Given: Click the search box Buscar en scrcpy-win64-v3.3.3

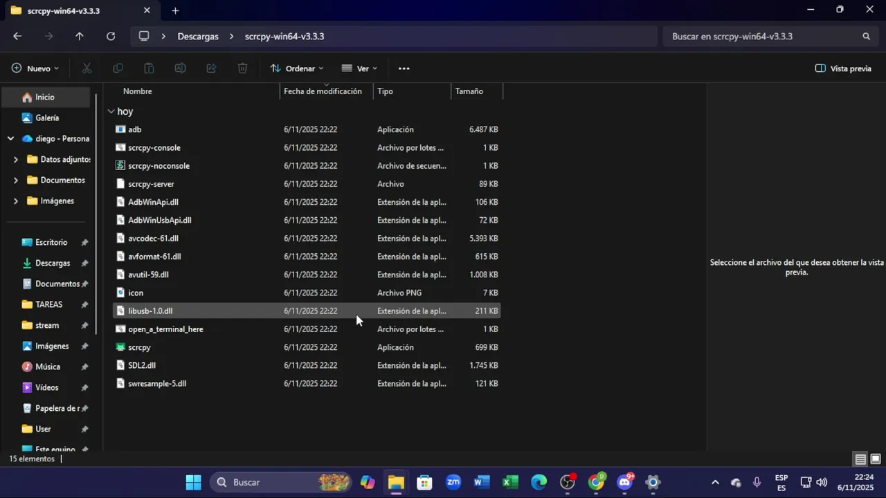Looking at the screenshot, I should 771,36.
